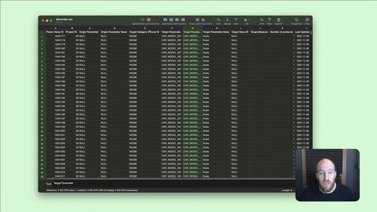Click the 'Target Category' header cell in column E
The height and width of the screenshot is (212, 377).
tap(144, 32)
